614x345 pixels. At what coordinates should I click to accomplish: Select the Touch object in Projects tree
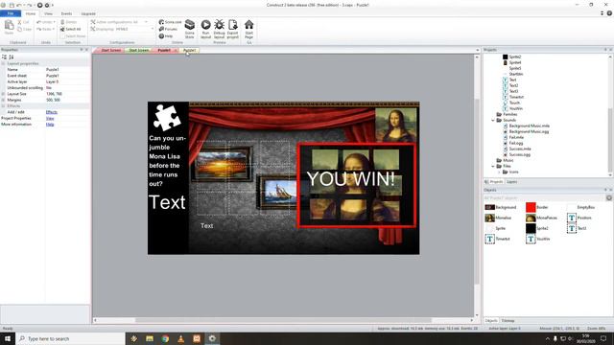tap(511, 103)
